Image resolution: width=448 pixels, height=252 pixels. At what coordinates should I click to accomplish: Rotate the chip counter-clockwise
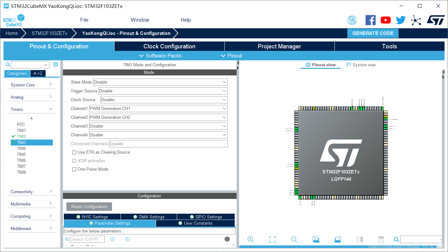[x=338, y=239]
